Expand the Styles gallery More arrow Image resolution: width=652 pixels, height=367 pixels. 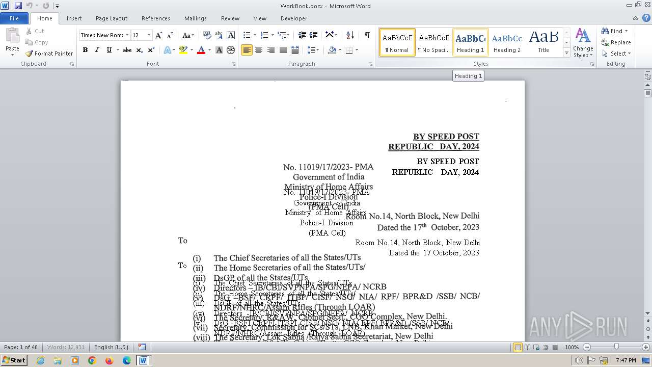[566, 53]
